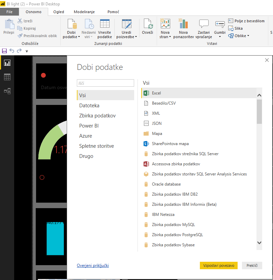Screen dimensions: 273x280
Task: Click the save icon in quick access toolbar
Action: [x=4, y=51]
